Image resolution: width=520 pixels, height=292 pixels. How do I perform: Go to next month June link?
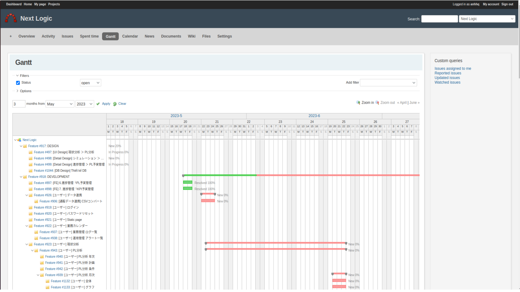[414, 103]
